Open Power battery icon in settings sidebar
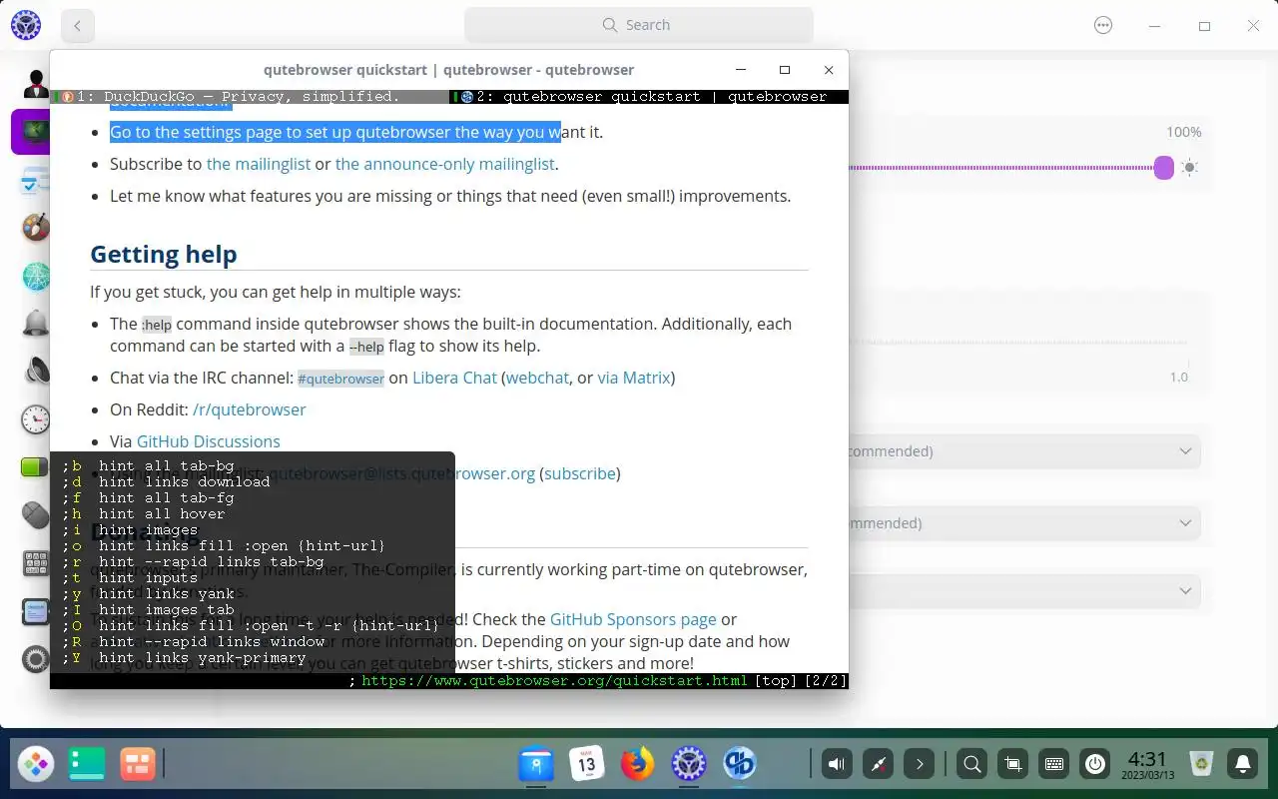This screenshot has width=1278, height=799. click(36, 467)
